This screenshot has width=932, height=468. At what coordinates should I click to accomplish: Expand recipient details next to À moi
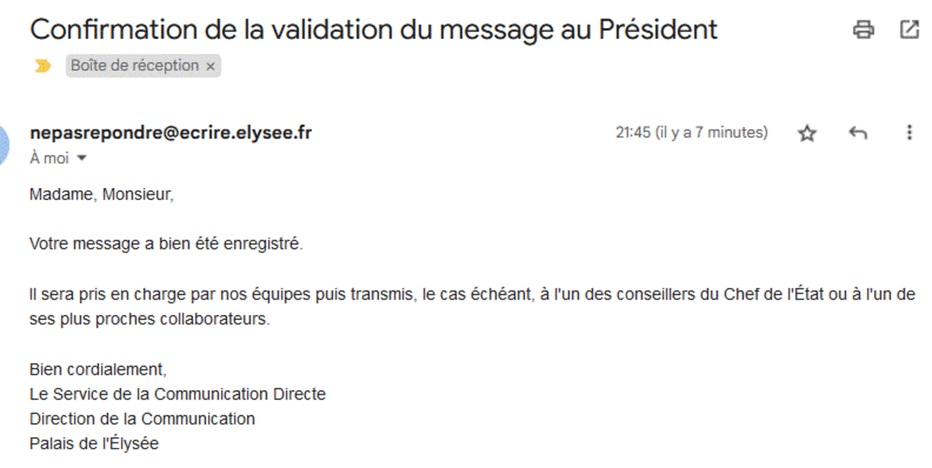tap(81, 158)
